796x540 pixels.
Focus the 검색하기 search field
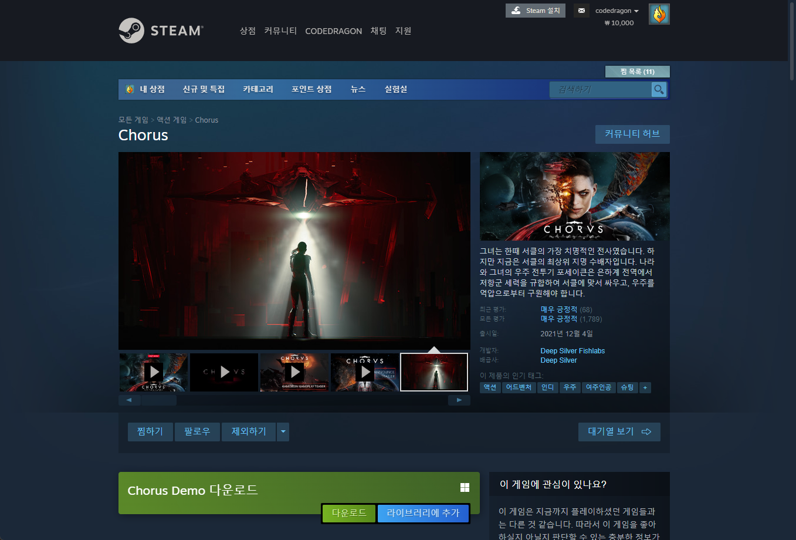601,89
